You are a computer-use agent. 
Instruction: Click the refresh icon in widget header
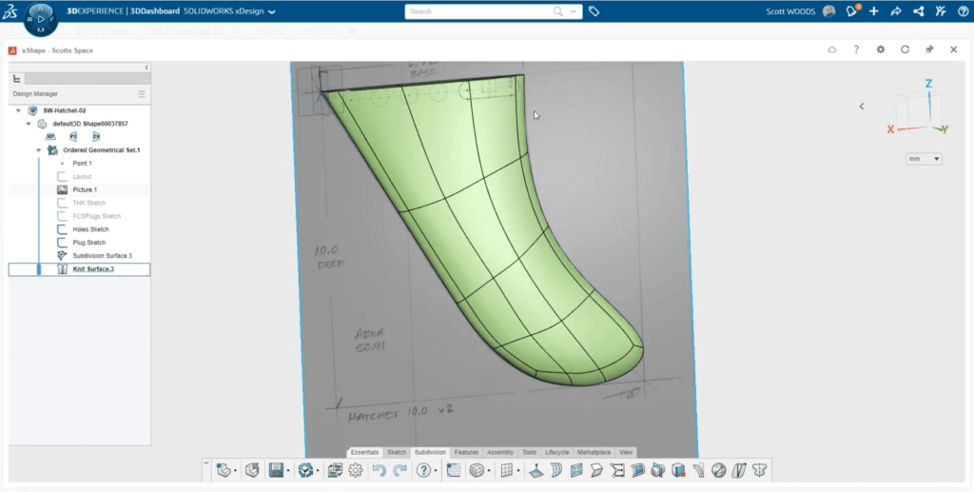905,49
